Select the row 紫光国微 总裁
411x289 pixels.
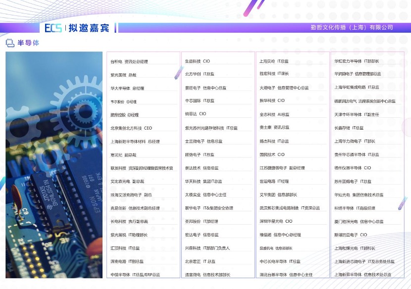[123, 75]
